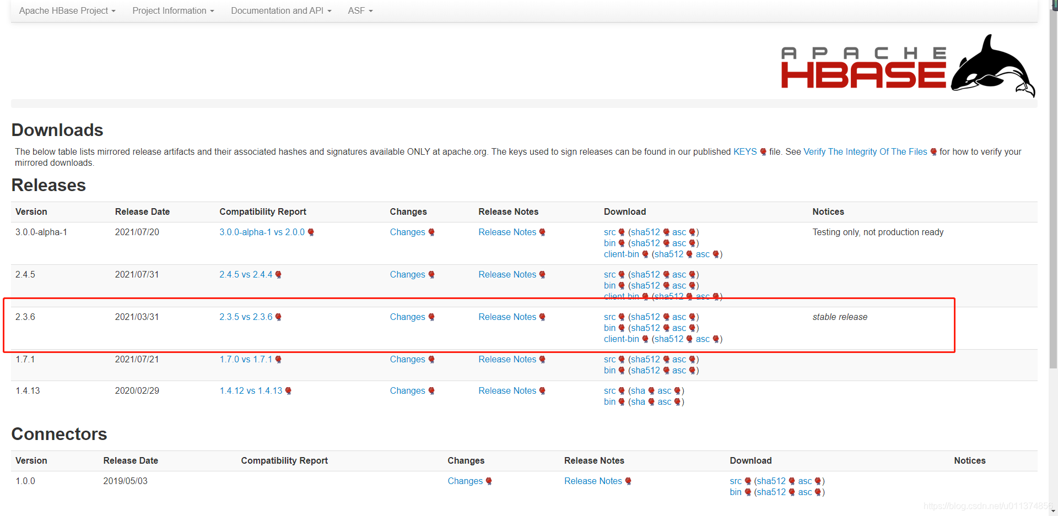Download src for stable release 2.3.6
This screenshot has height=516, width=1058.
click(x=609, y=317)
